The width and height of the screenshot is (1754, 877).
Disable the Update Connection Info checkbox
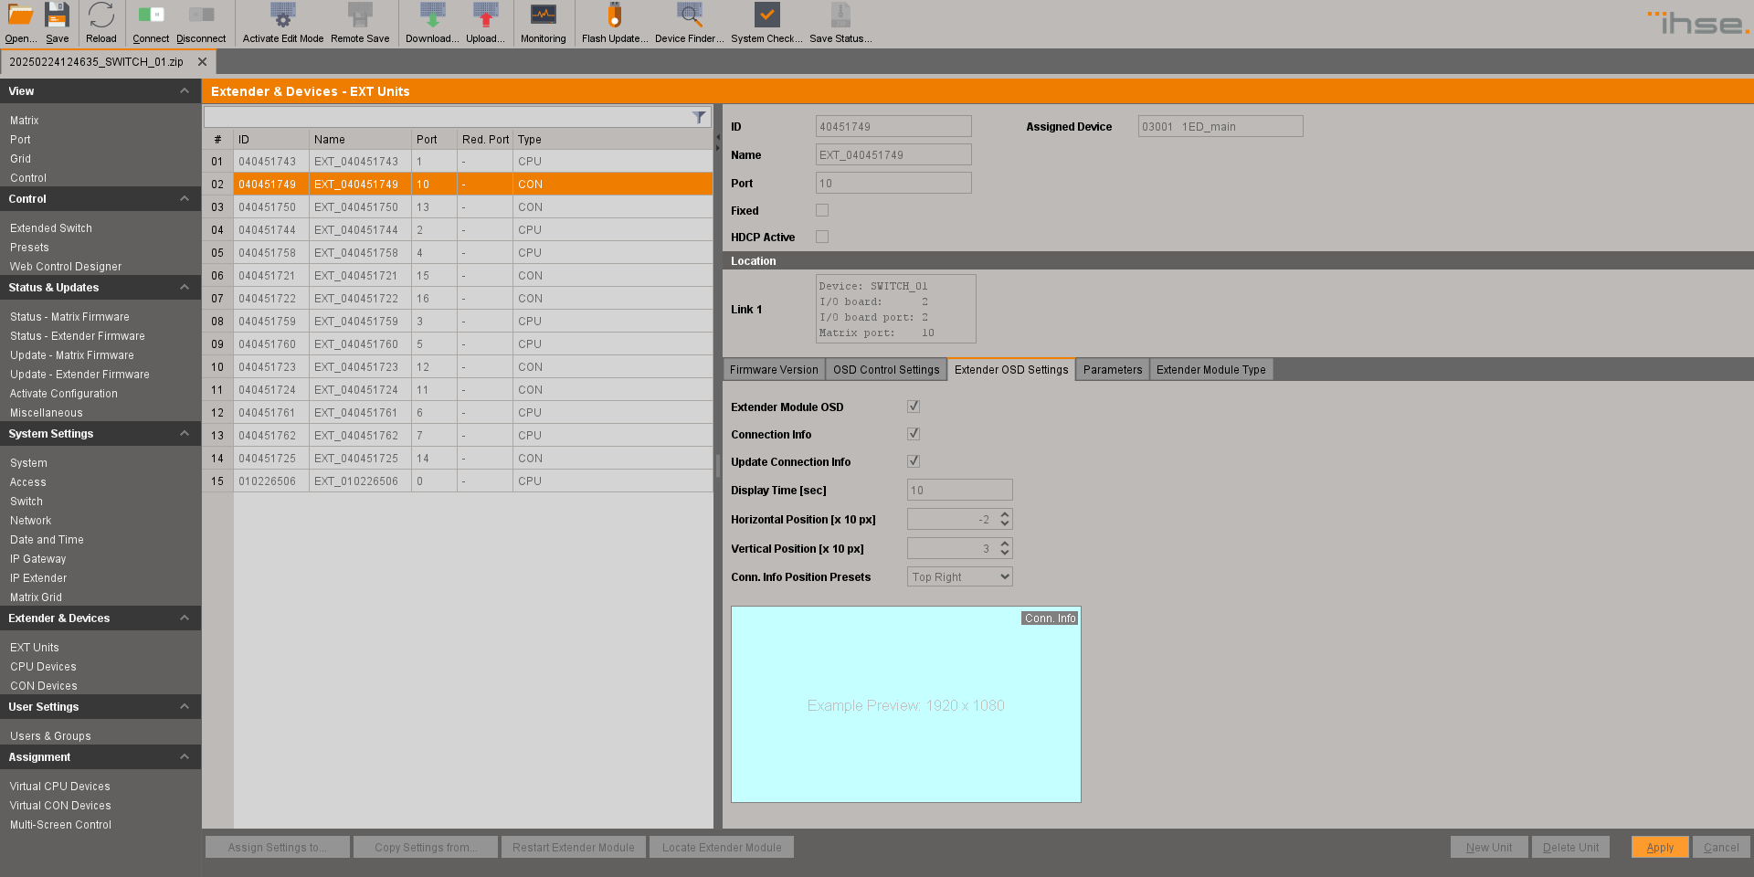click(x=914, y=461)
